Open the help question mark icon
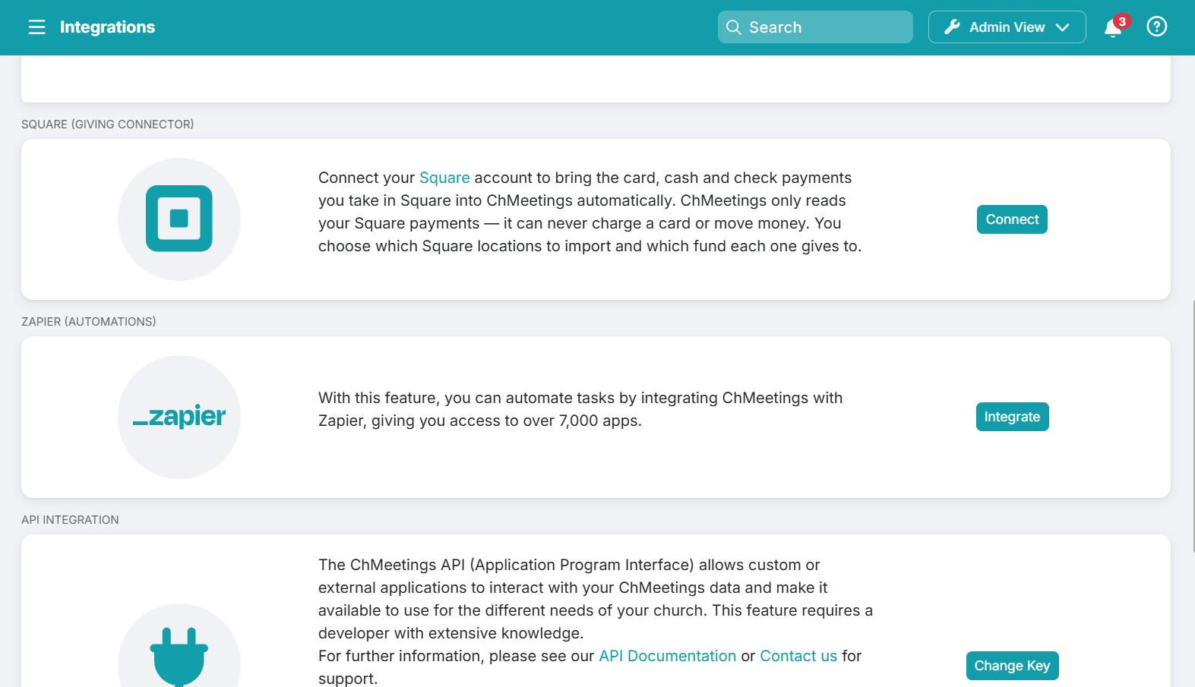1195x687 pixels. (x=1156, y=27)
